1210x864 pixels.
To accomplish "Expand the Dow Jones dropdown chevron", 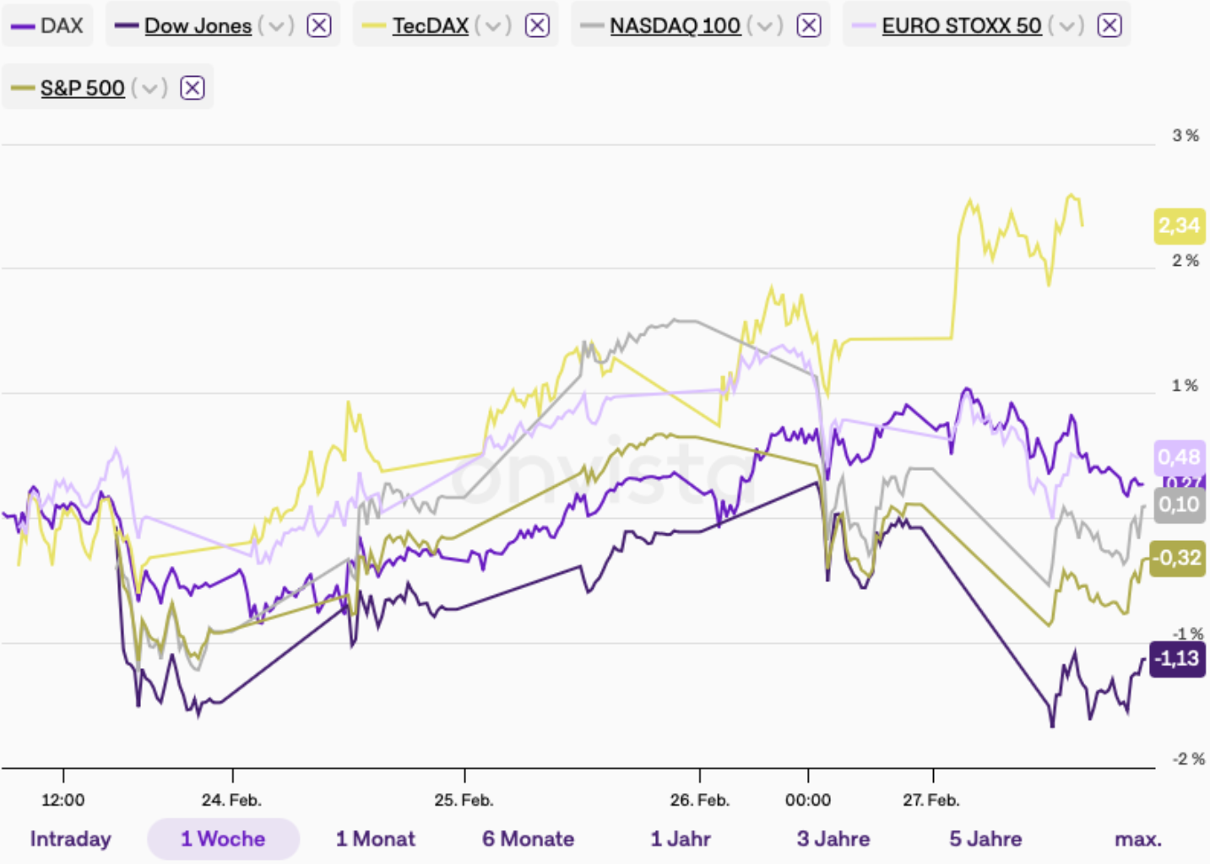I will pos(276,26).
